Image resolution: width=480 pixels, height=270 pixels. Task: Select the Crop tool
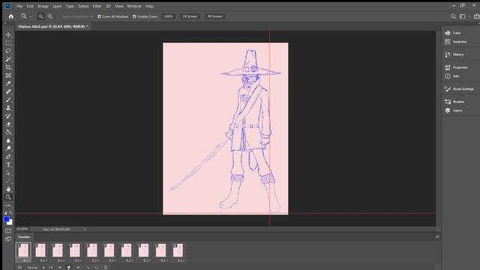(x=8, y=67)
